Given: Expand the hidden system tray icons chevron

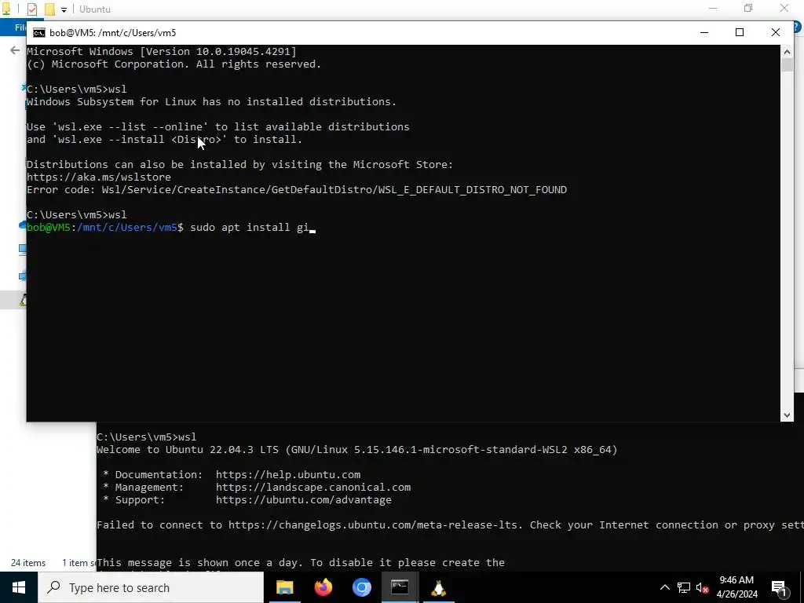Looking at the screenshot, I should [664, 587].
